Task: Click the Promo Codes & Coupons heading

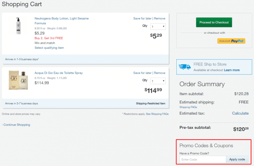Action: [x=206, y=145]
